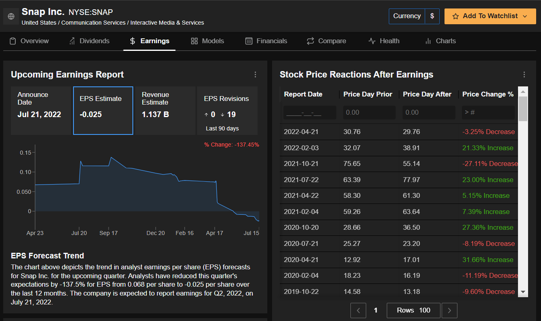Viewport: 541px width, 321px height.
Task: Open Stock Price Reactions options menu
Action: (524, 74)
